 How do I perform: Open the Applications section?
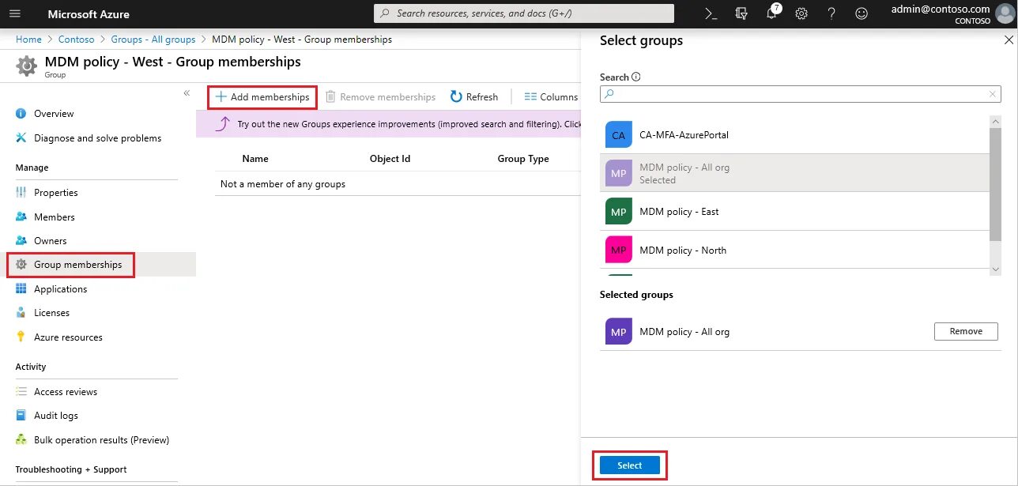[61, 289]
